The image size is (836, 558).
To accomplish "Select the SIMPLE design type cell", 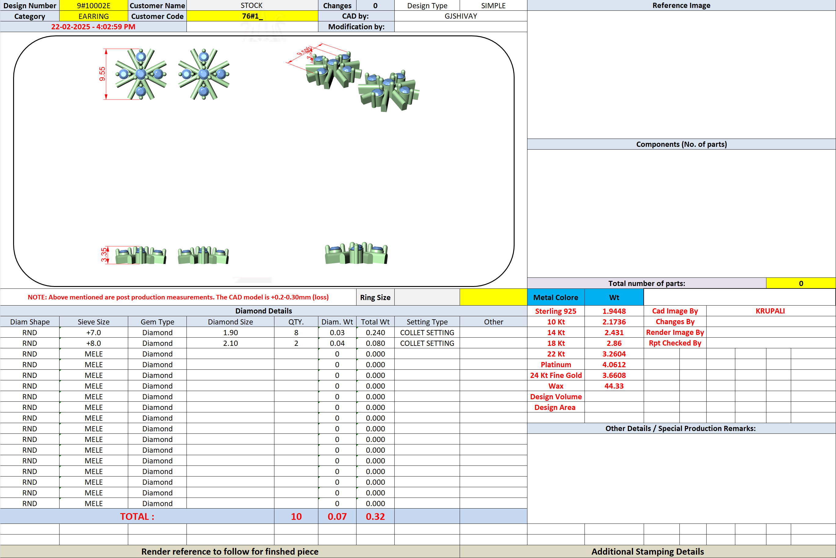I will click(494, 5).
